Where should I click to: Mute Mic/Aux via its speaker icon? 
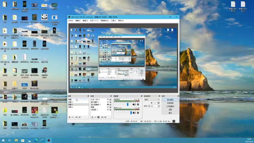(x=134, y=113)
